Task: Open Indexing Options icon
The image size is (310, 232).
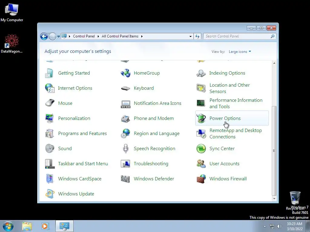Action: 201,73
